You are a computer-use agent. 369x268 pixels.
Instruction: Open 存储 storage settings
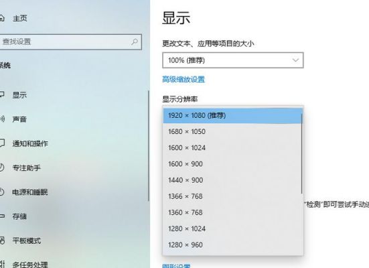point(19,216)
